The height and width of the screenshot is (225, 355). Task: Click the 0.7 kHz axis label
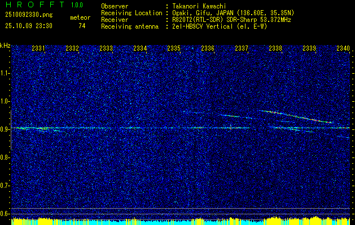coord(5,186)
